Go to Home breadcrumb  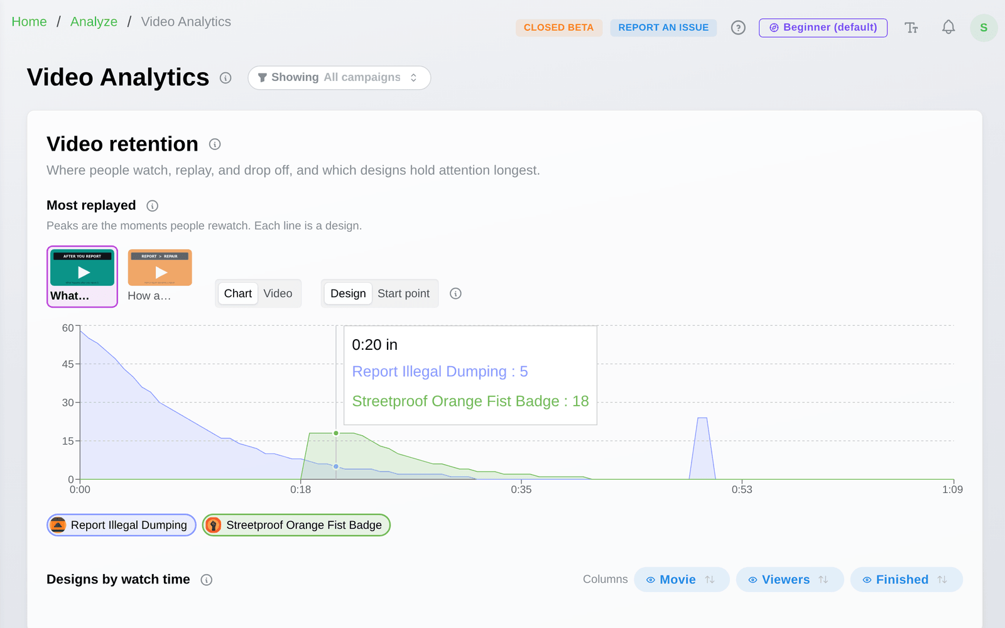(29, 22)
